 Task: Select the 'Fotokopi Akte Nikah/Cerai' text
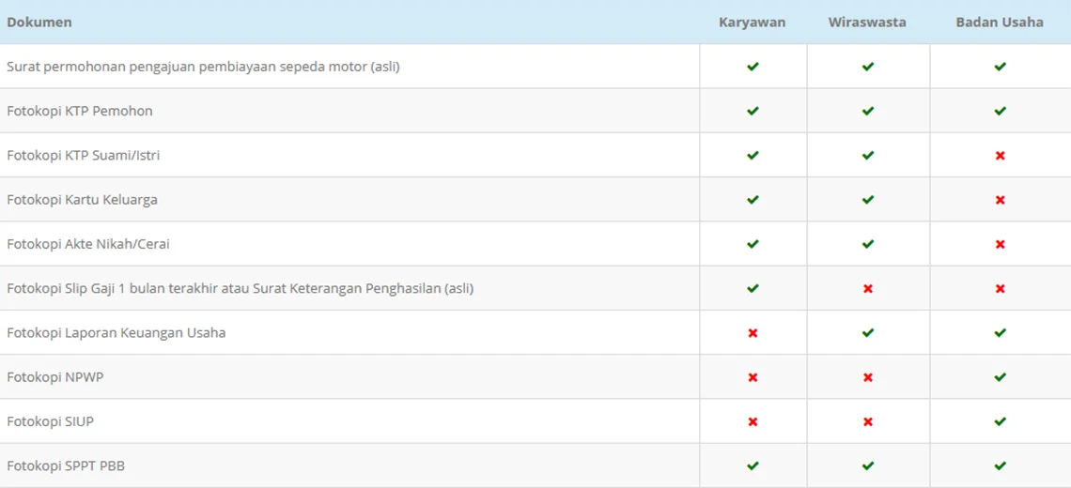[x=88, y=244]
